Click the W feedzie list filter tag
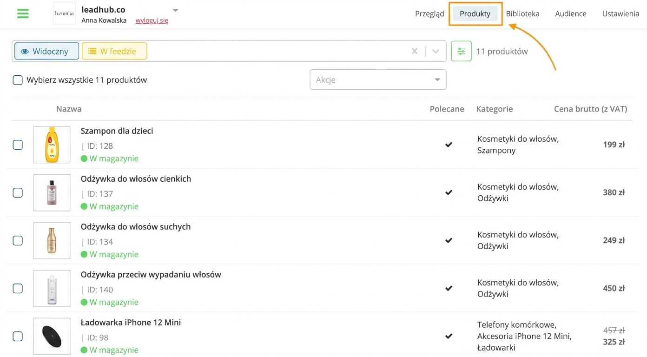Viewport: 647px width, 357px height. [114, 51]
